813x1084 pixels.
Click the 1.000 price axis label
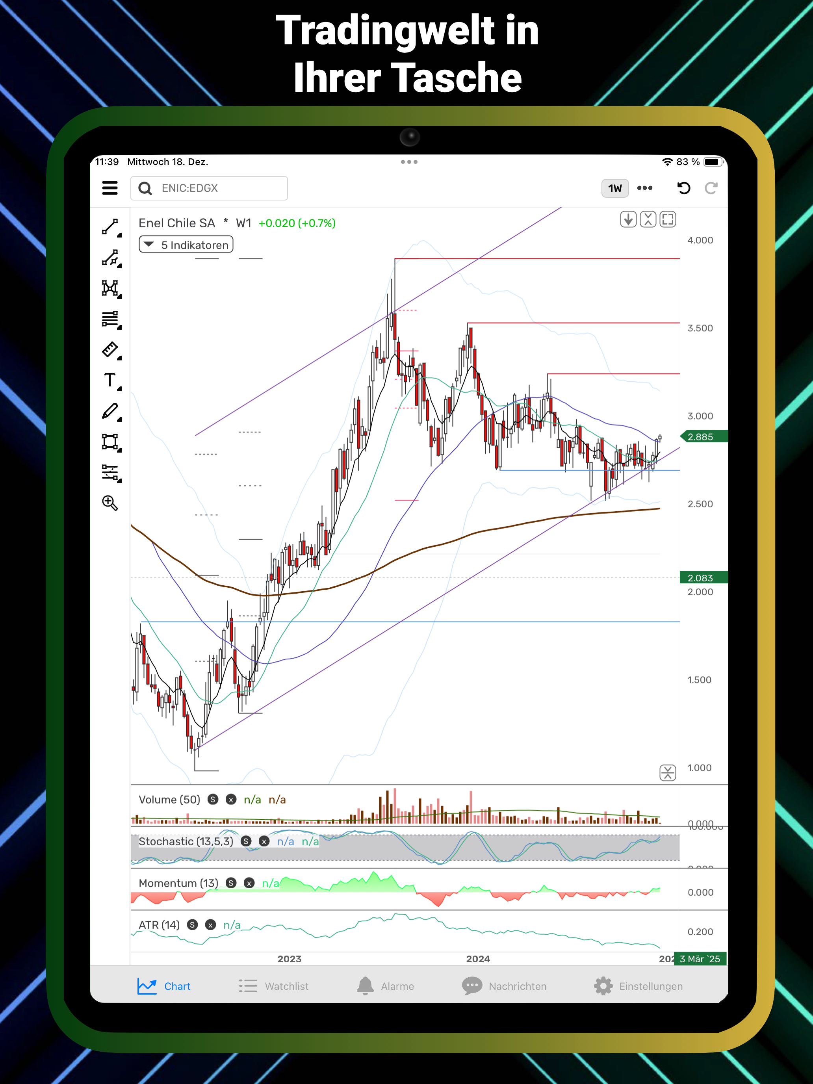[699, 767]
